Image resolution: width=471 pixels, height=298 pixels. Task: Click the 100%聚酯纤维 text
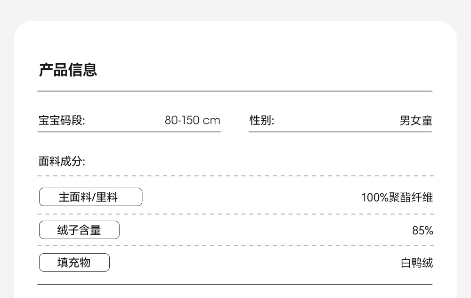click(397, 197)
